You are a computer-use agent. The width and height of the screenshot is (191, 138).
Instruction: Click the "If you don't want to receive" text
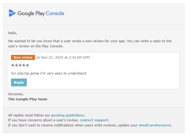point(72,125)
